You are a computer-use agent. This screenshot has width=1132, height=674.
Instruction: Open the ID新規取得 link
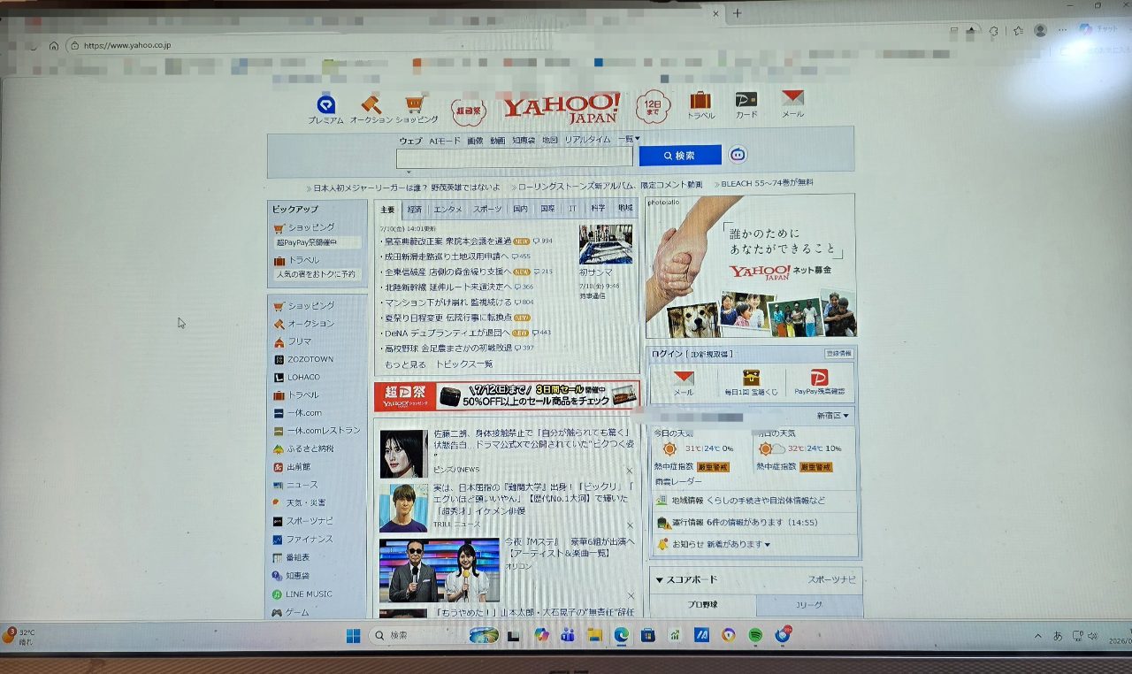click(711, 354)
